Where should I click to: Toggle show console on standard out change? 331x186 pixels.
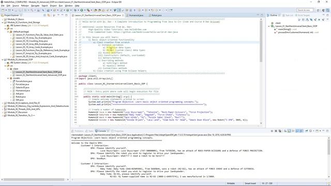coord(297,131)
